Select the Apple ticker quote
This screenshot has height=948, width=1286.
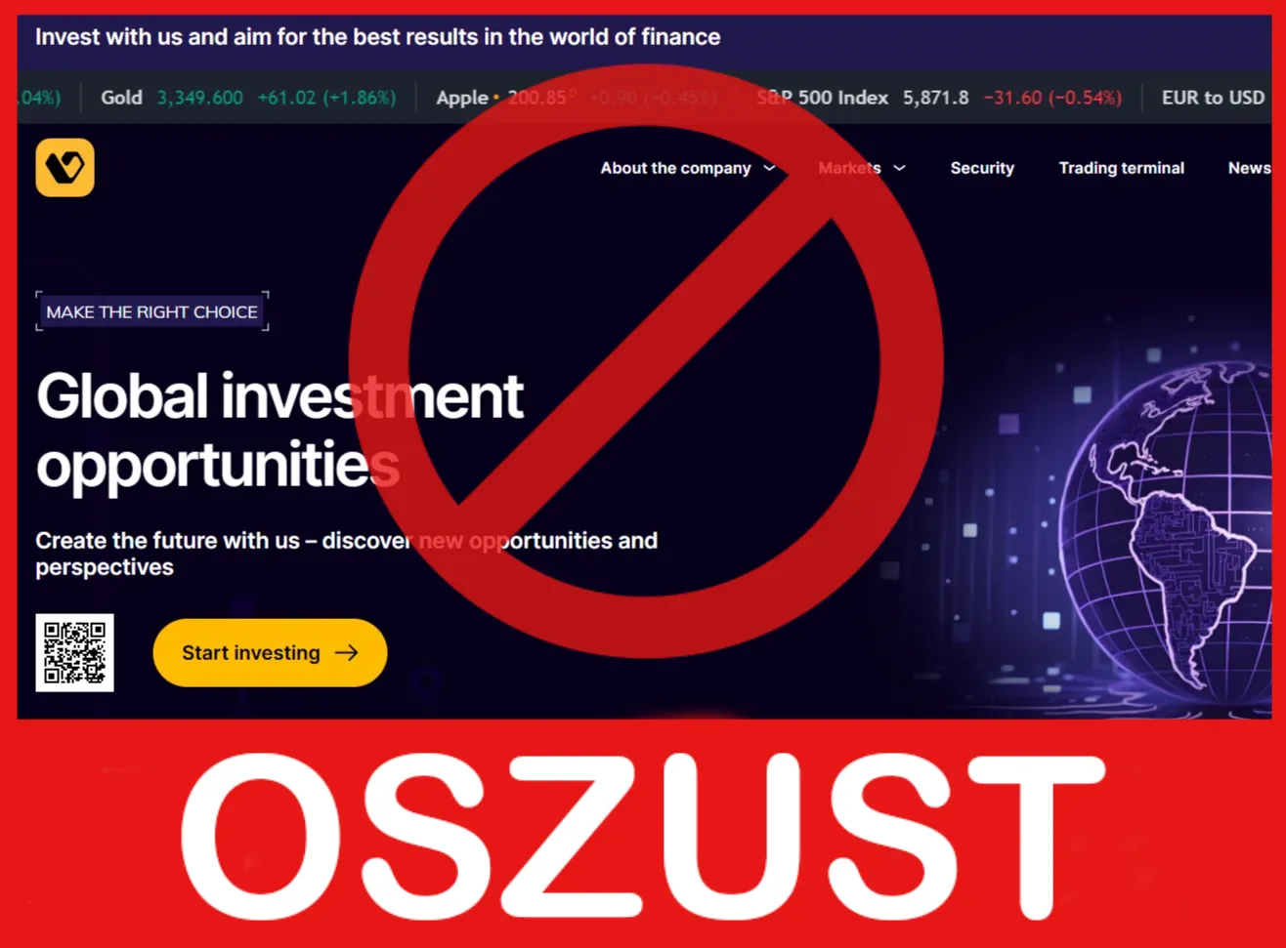click(577, 98)
